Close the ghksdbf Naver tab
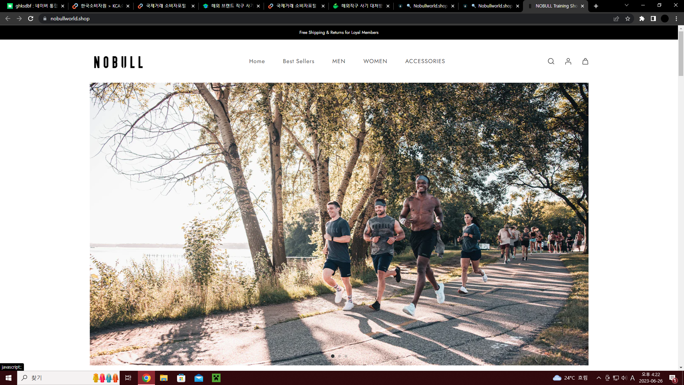This screenshot has height=385, width=684. point(63,6)
